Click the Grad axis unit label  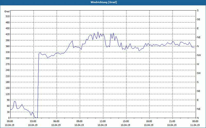tap(7, 12)
